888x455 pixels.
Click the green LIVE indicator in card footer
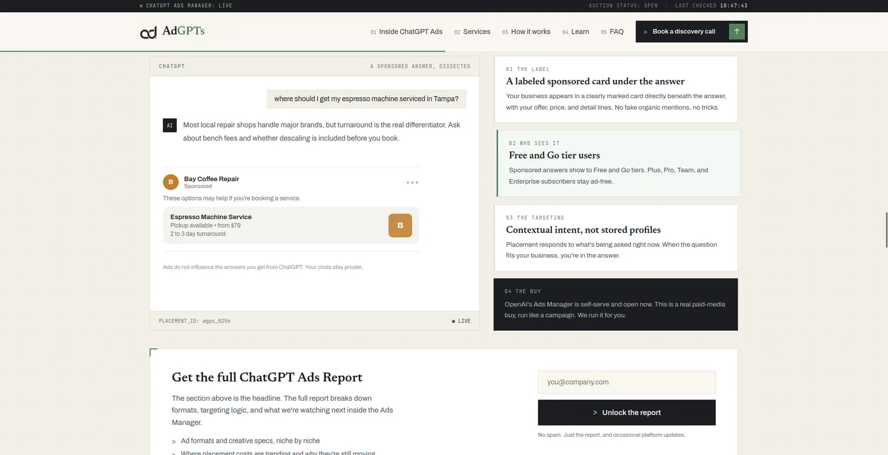(x=461, y=321)
